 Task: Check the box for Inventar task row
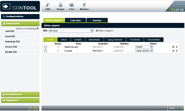coord(46,51)
